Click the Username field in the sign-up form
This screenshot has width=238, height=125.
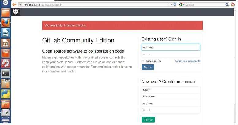coord(171,97)
